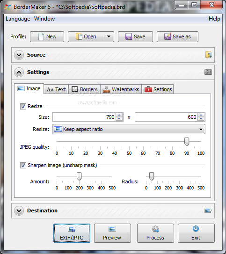Screen dimensions: 226x254
Task: Click the JPEG quality slider handle
Action: click(x=187, y=142)
